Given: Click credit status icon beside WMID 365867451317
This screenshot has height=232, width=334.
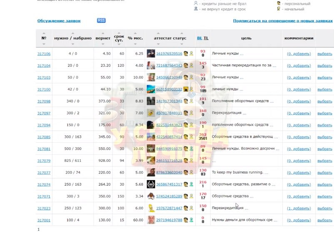Looking at the screenshot, I should point(192,184).
